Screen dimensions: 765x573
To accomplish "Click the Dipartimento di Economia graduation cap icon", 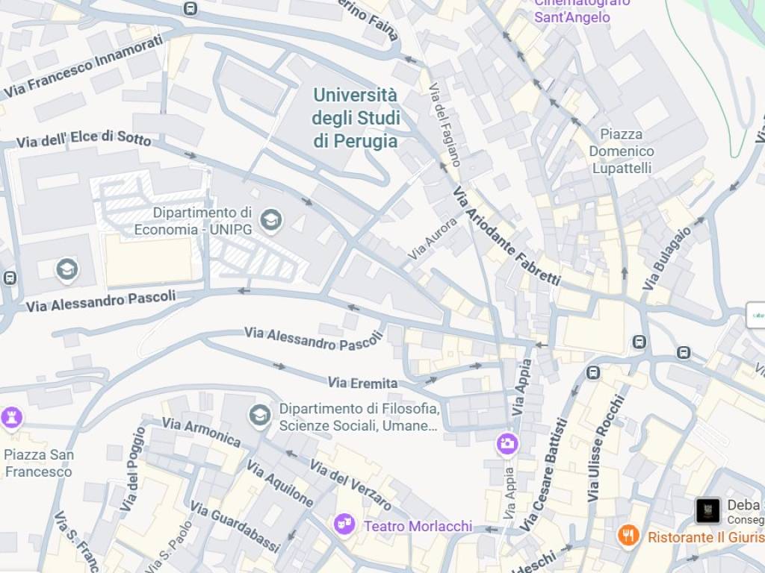I will coord(270,221).
